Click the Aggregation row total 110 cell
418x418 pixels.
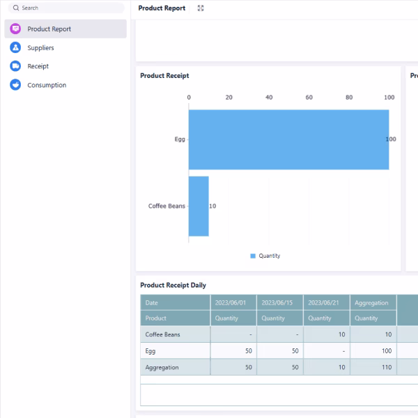click(x=373, y=367)
